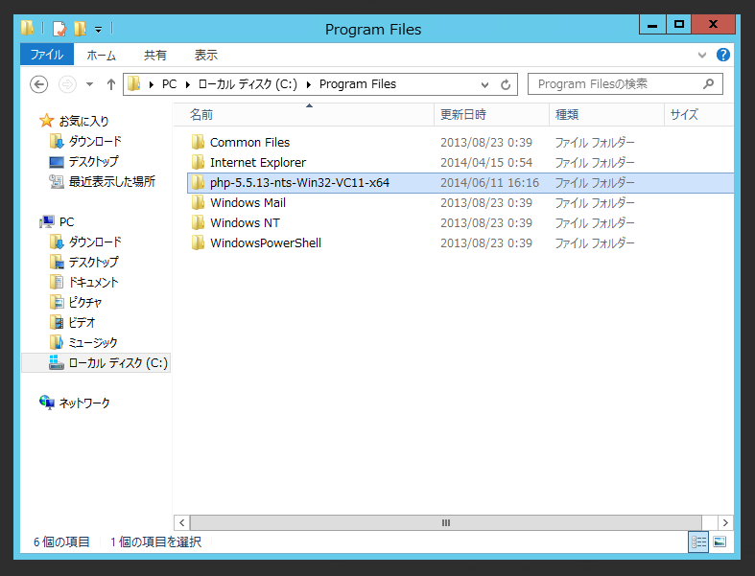Viewport: 755px width, 576px height.
Task: Click the horizontal scrollbar thumb
Action: pos(446,522)
